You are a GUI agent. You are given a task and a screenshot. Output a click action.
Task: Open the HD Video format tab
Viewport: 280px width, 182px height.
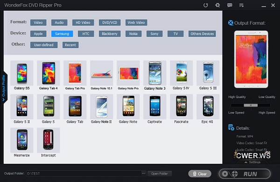pyautogui.click(x=83, y=22)
